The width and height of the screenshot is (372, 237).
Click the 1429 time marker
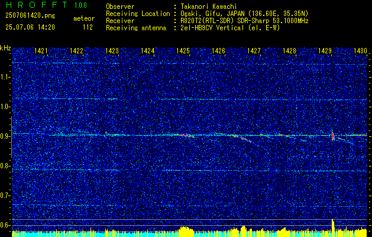[325, 50]
